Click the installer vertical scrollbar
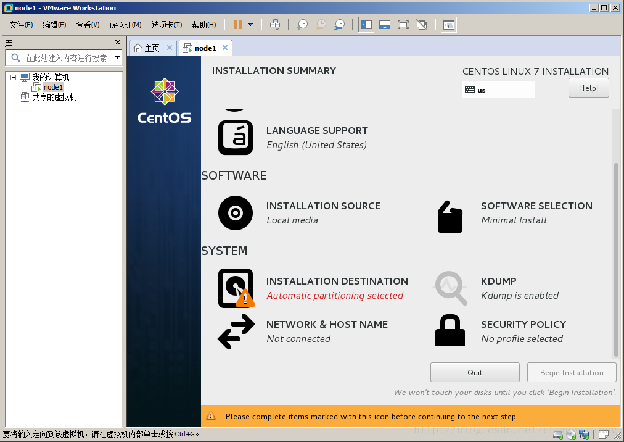Screen dimensions: 624x442 (x=616, y=259)
